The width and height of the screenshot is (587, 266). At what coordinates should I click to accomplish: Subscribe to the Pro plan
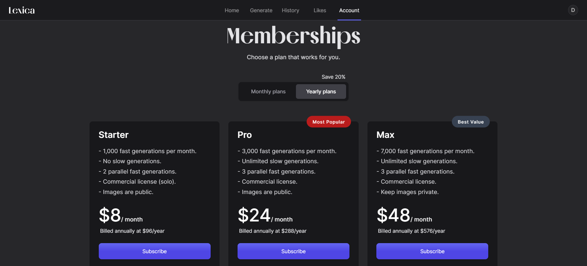293,251
